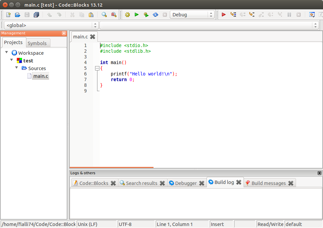Close the Code::Blocks log tab
323x228 pixels.
coord(113,183)
